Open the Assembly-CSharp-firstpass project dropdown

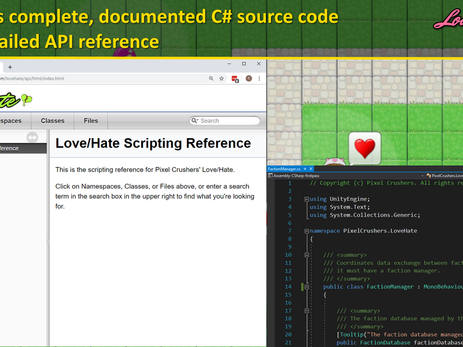pyautogui.click(x=346, y=176)
